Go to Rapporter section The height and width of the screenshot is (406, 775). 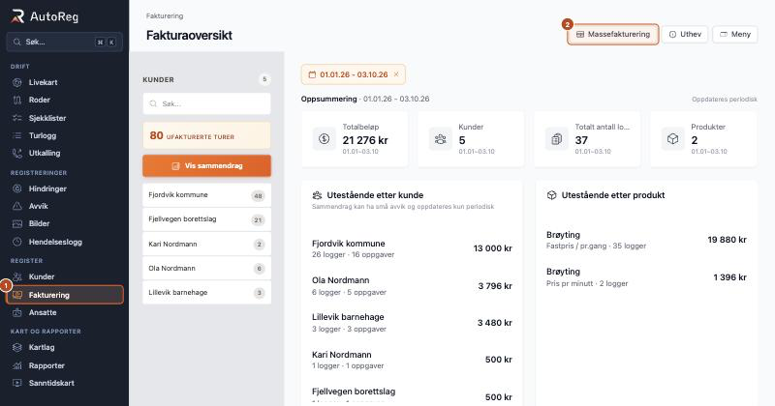[x=64, y=365]
